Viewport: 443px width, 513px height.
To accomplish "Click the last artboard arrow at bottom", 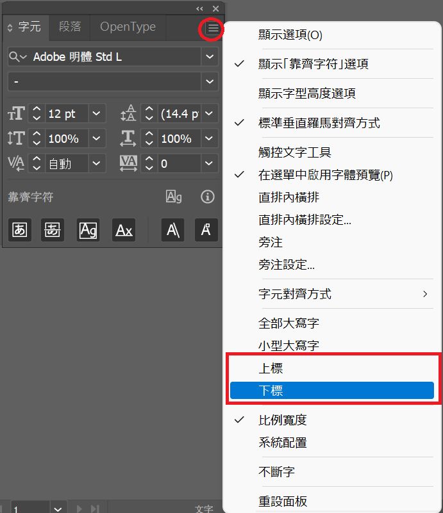I will pos(95,509).
